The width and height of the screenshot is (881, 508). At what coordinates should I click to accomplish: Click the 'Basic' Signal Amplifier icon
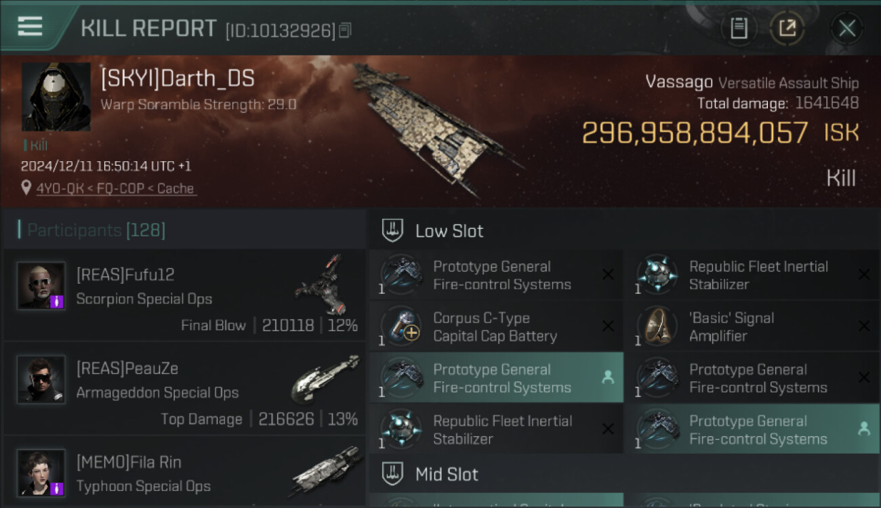coord(657,326)
